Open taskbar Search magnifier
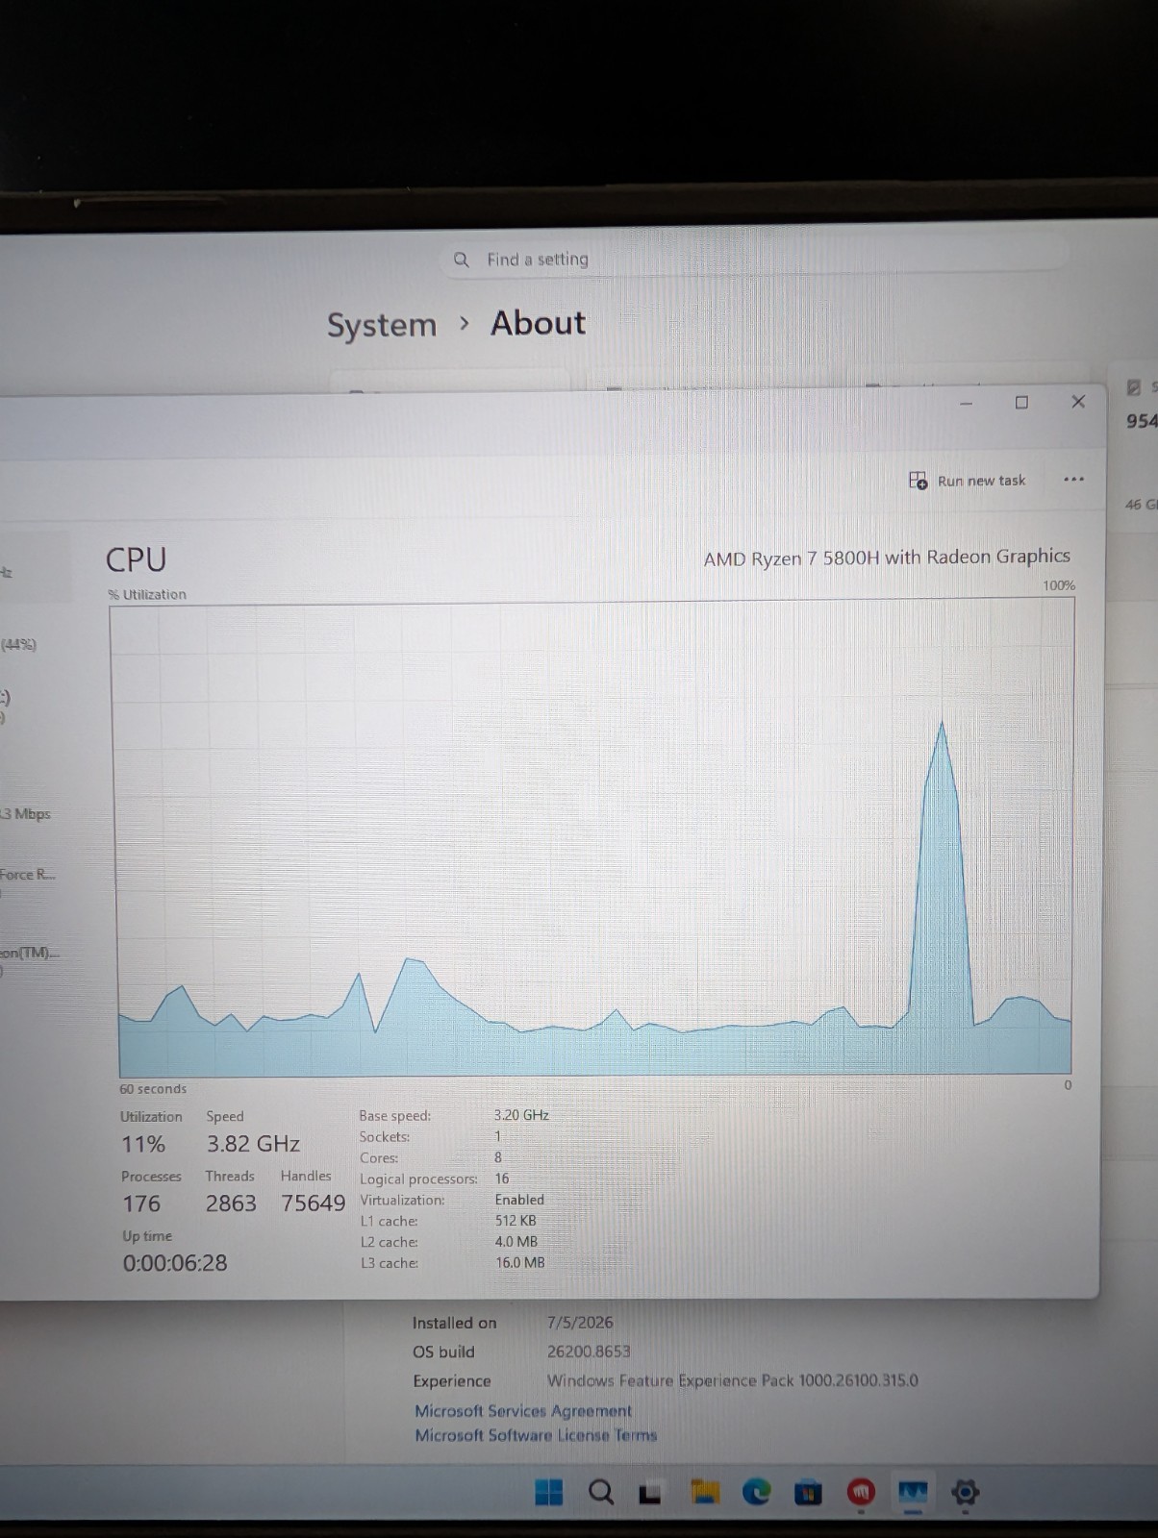 point(601,1492)
